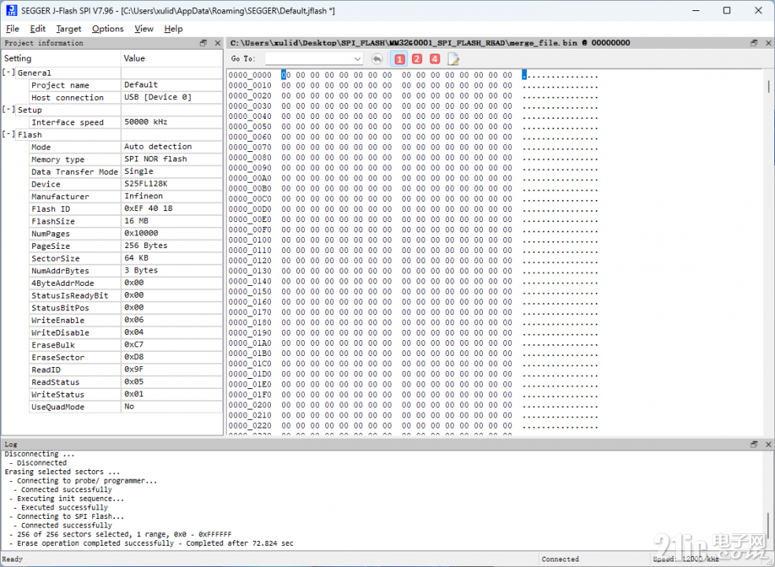
Task: Select the StatusIsReadyBit setting label
Action: (x=69, y=295)
